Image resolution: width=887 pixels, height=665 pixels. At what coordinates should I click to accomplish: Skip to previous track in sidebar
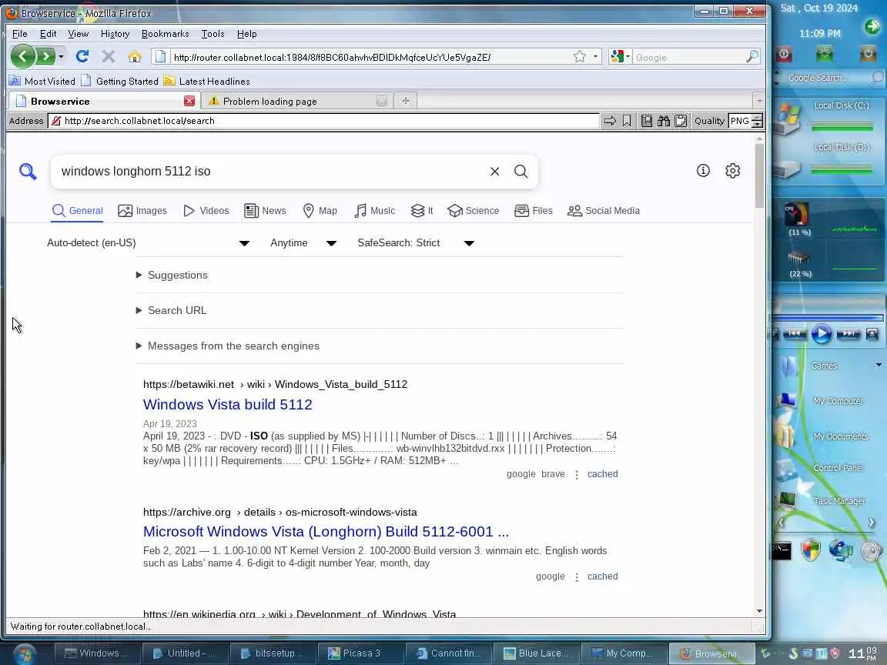pos(795,333)
